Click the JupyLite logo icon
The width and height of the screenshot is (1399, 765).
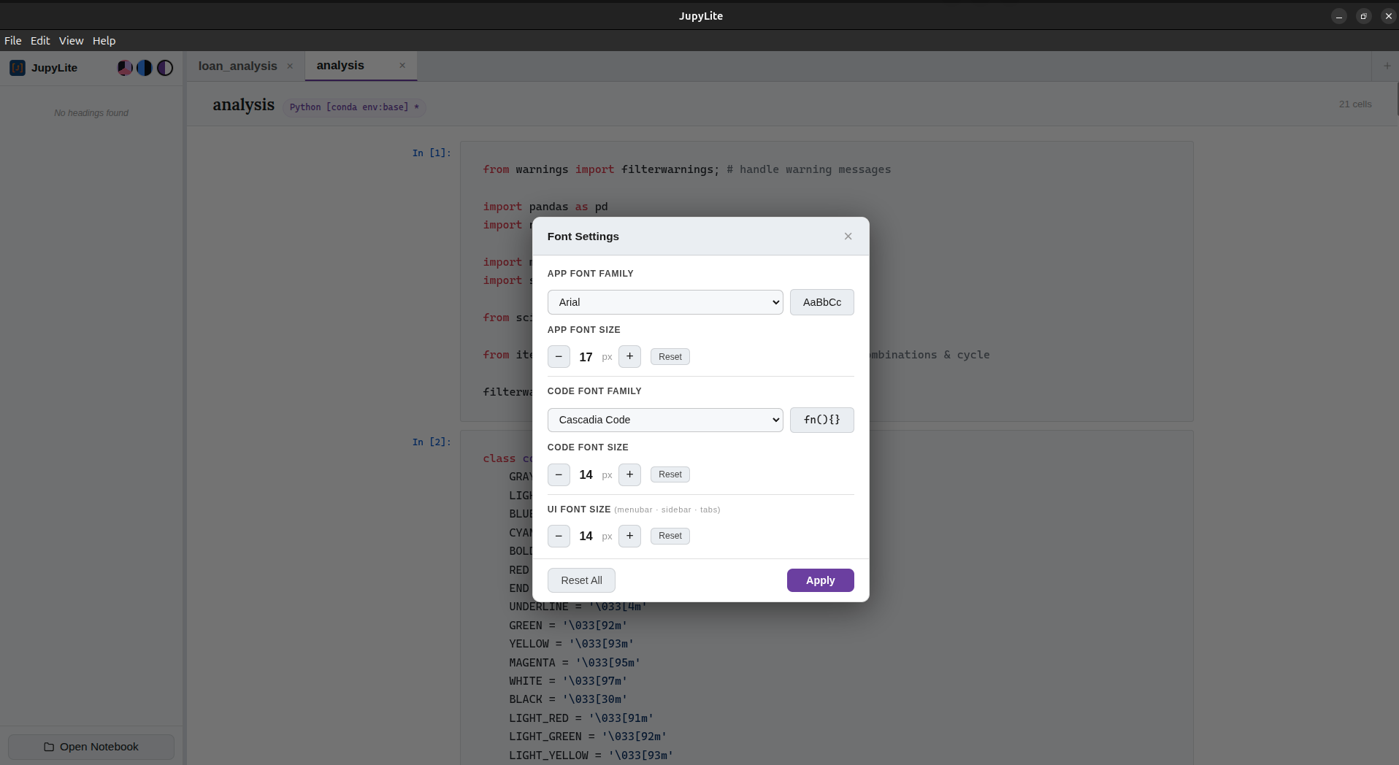tap(18, 67)
